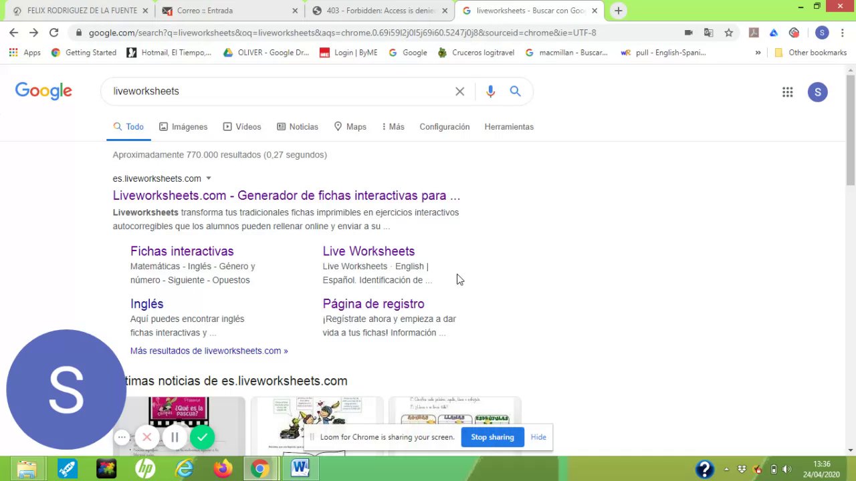Open Herramientas search tools

pos(509,127)
